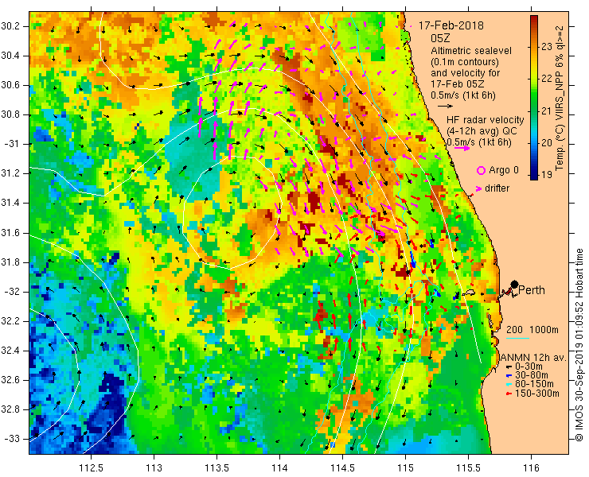
Task: Click latitude axis label 31.6
Action: pos(10,233)
